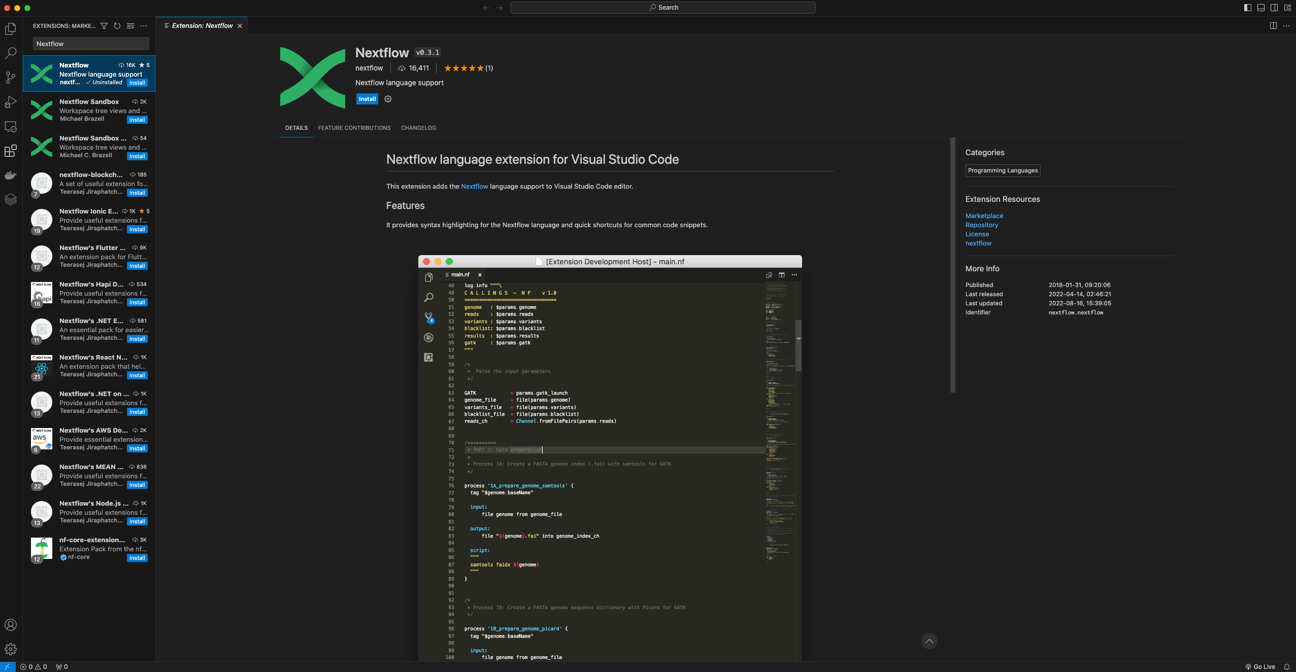Customize the editor layout
The height and width of the screenshot is (672, 1296).
pyautogui.click(x=1287, y=8)
